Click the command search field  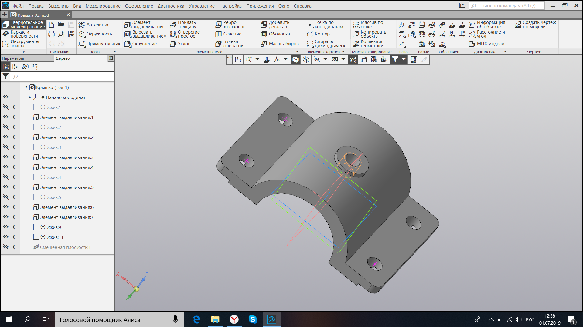tap(506, 6)
